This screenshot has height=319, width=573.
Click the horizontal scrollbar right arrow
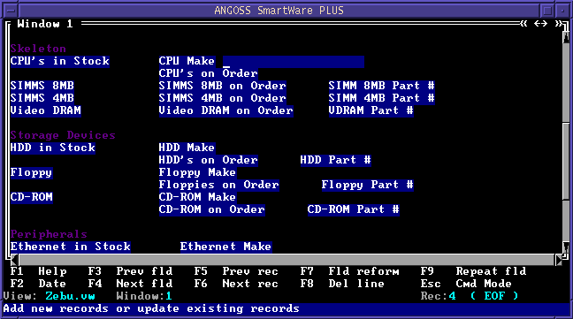point(559,260)
